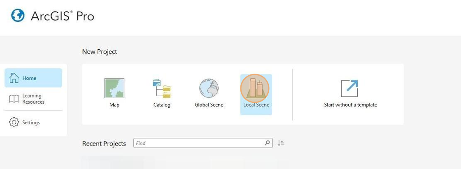Screen dimensions: 461x169
Task: Select the Catalog project template
Action: point(162,93)
